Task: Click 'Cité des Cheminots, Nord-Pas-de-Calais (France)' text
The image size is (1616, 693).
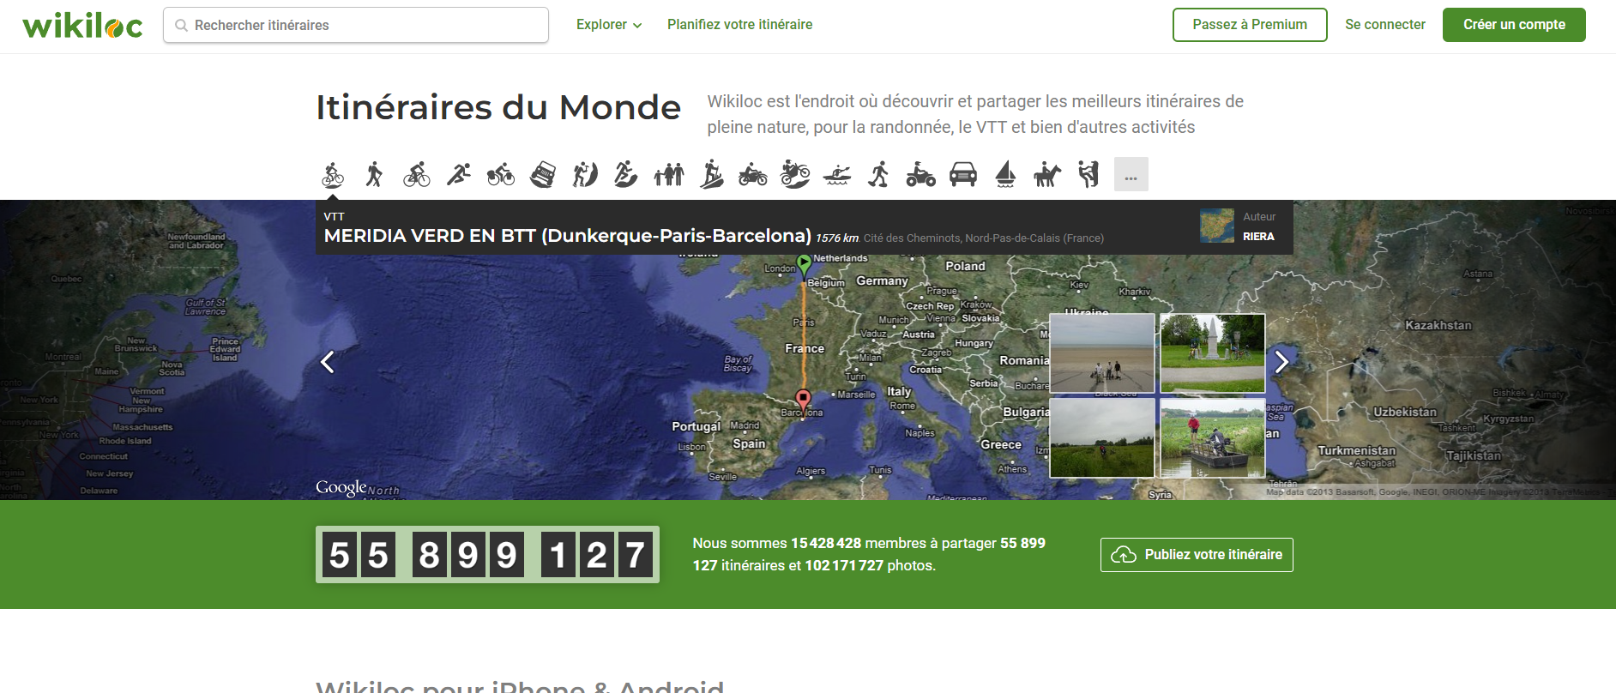Action: pyautogui.click(x=984, y=238)
